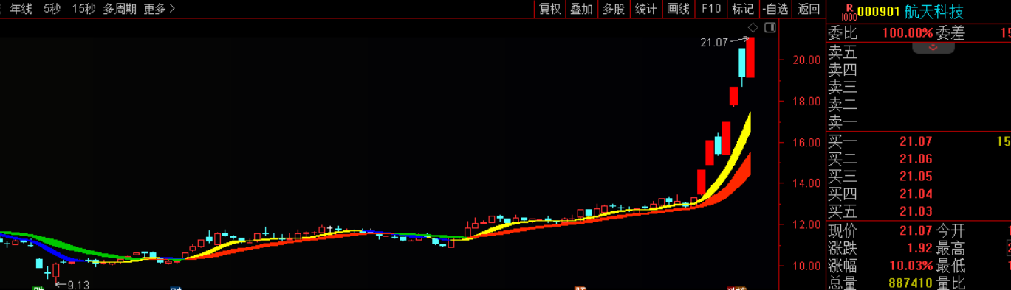Click the 卖四 order row

tap(918, 70)
